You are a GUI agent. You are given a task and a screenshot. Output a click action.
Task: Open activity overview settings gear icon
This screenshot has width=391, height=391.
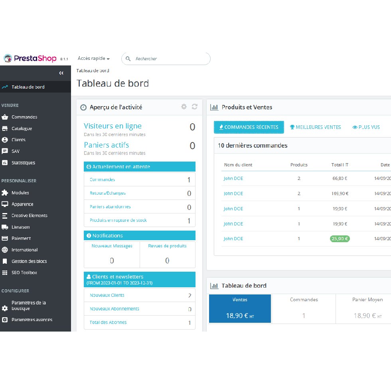(184, 107)
